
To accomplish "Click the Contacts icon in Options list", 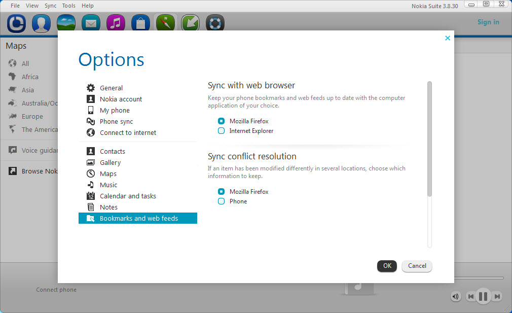I will click(90, 151).
